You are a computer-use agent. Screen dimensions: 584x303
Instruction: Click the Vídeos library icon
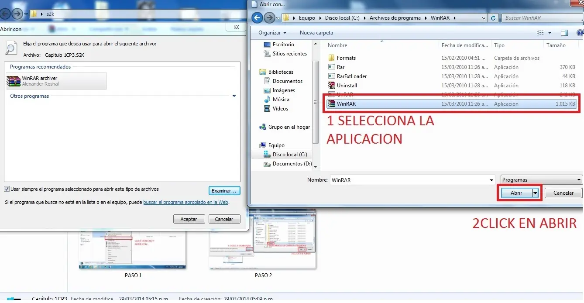point(267,109)
